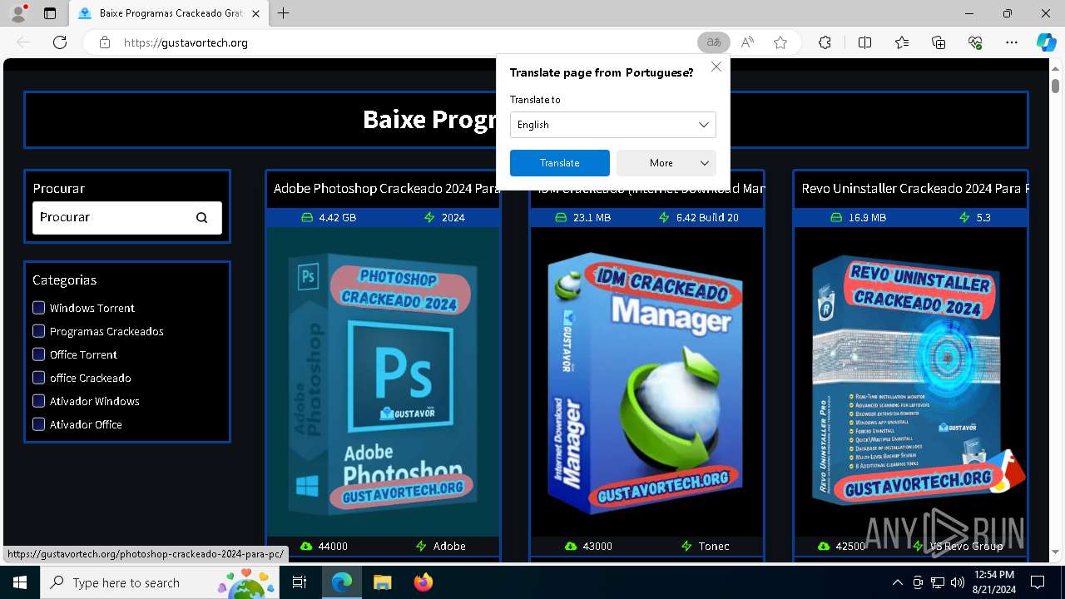The width and height of the screenshot is (1065, 599).
Task: Check the Programas Crackeados category
Action: (38, 331)
